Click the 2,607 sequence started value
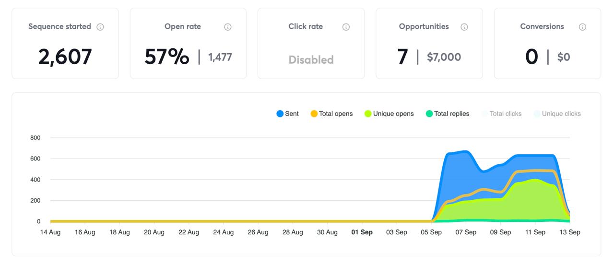 coord(65,57)
